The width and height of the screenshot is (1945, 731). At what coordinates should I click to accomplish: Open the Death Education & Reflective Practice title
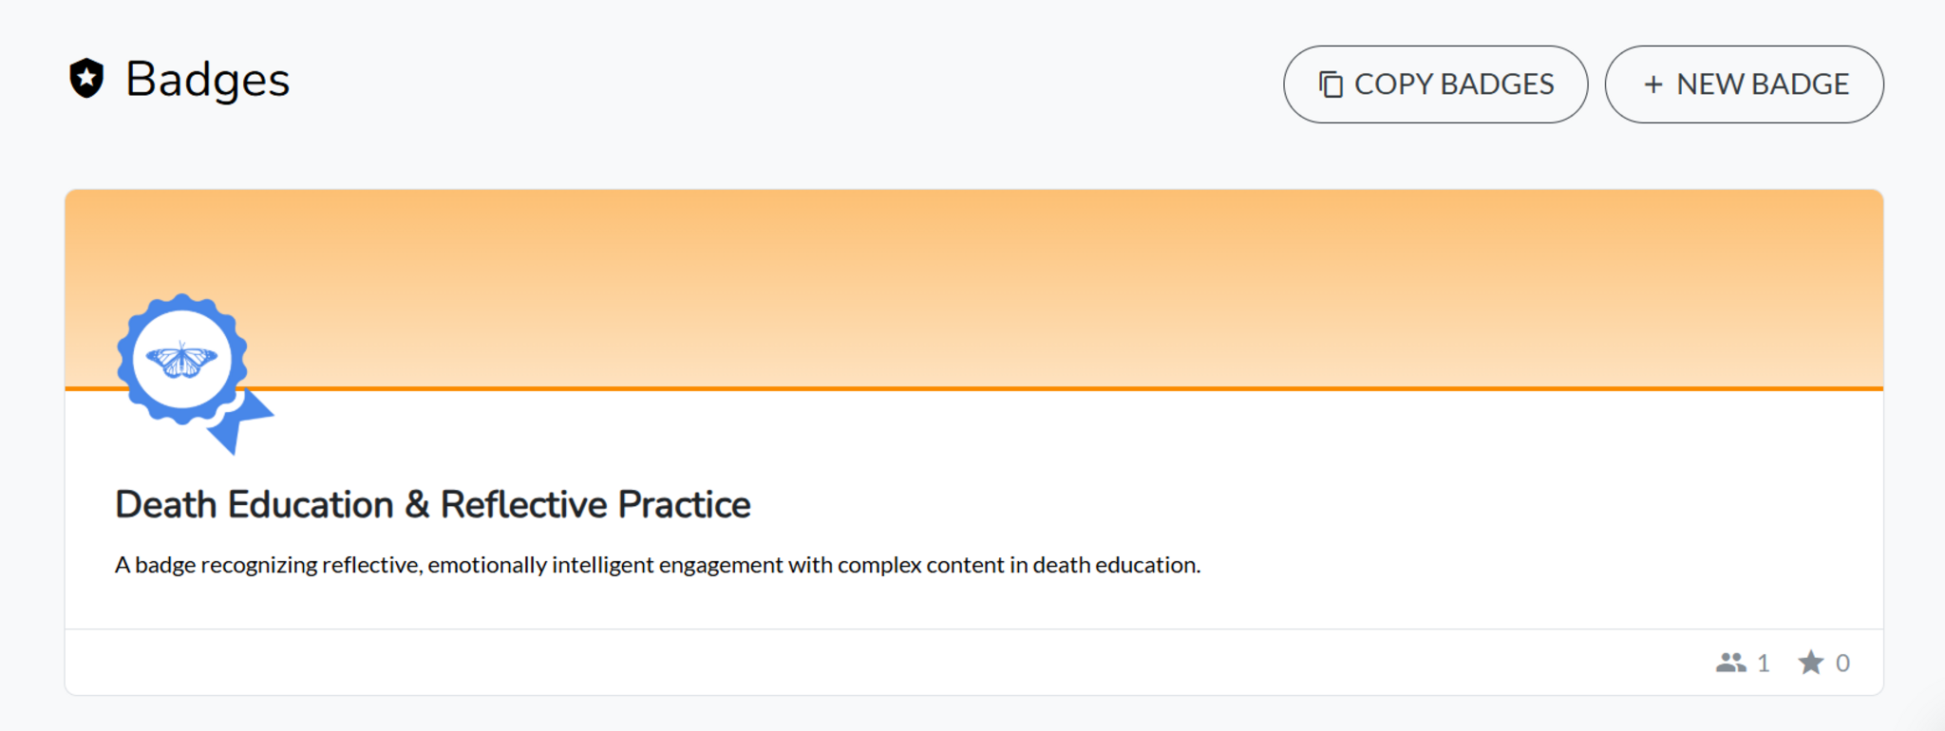point(432,505)
